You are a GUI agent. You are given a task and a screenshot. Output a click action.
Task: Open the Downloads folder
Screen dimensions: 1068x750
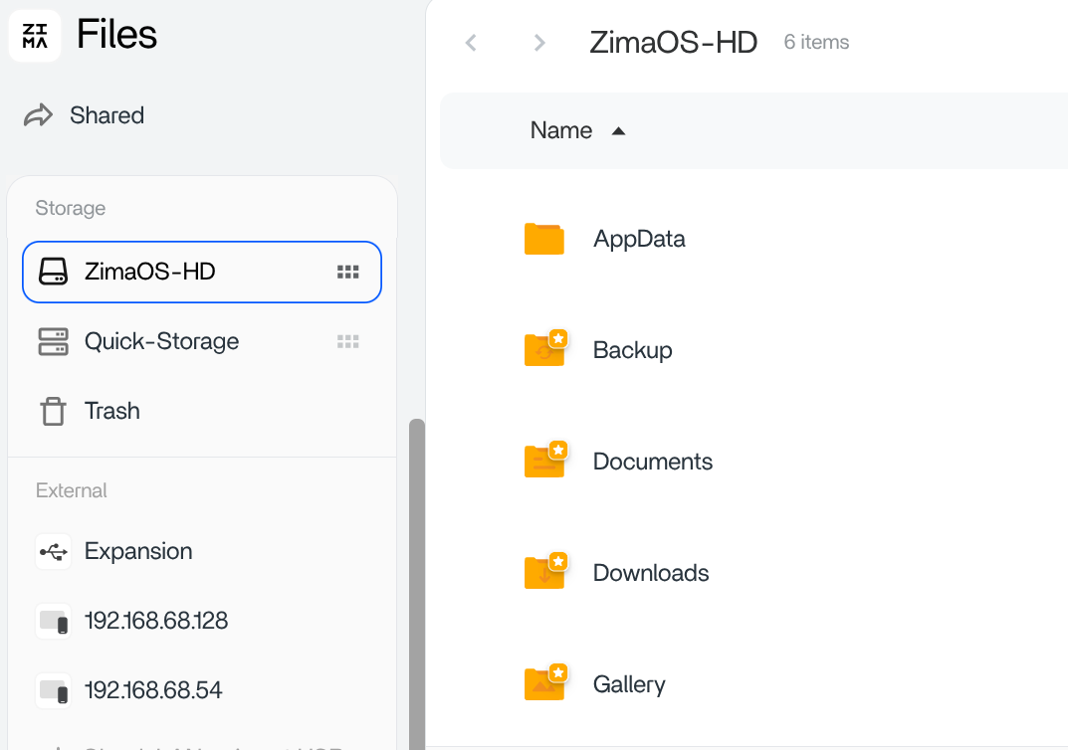pos(650,573)
